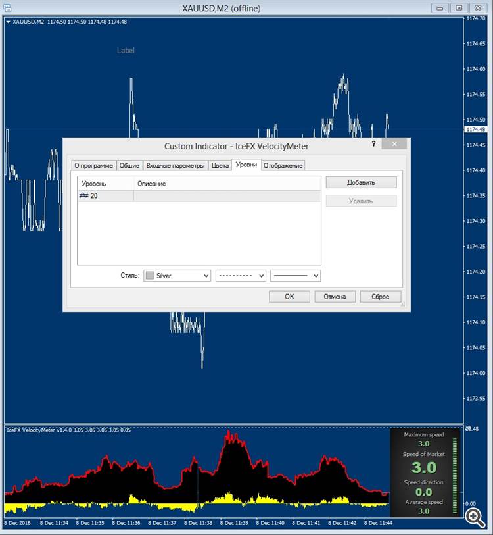Open the line width dropdown

[x=296, y=276]
